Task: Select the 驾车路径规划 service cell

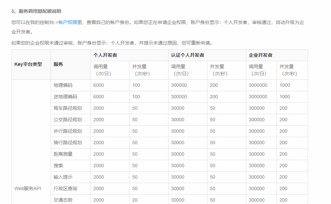Action: [68, 108]
